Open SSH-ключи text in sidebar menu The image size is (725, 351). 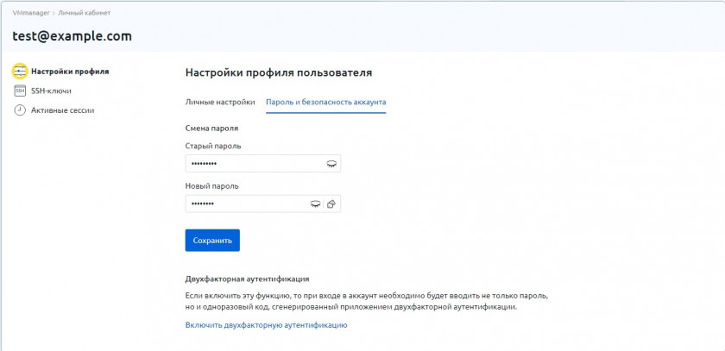[51, 91]
